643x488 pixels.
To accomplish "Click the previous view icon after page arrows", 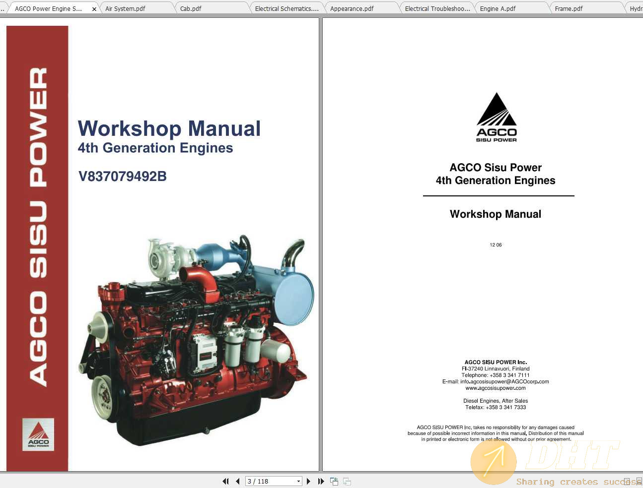I will (334, 481).
